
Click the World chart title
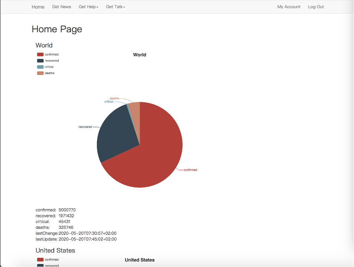tap(140, 55)
